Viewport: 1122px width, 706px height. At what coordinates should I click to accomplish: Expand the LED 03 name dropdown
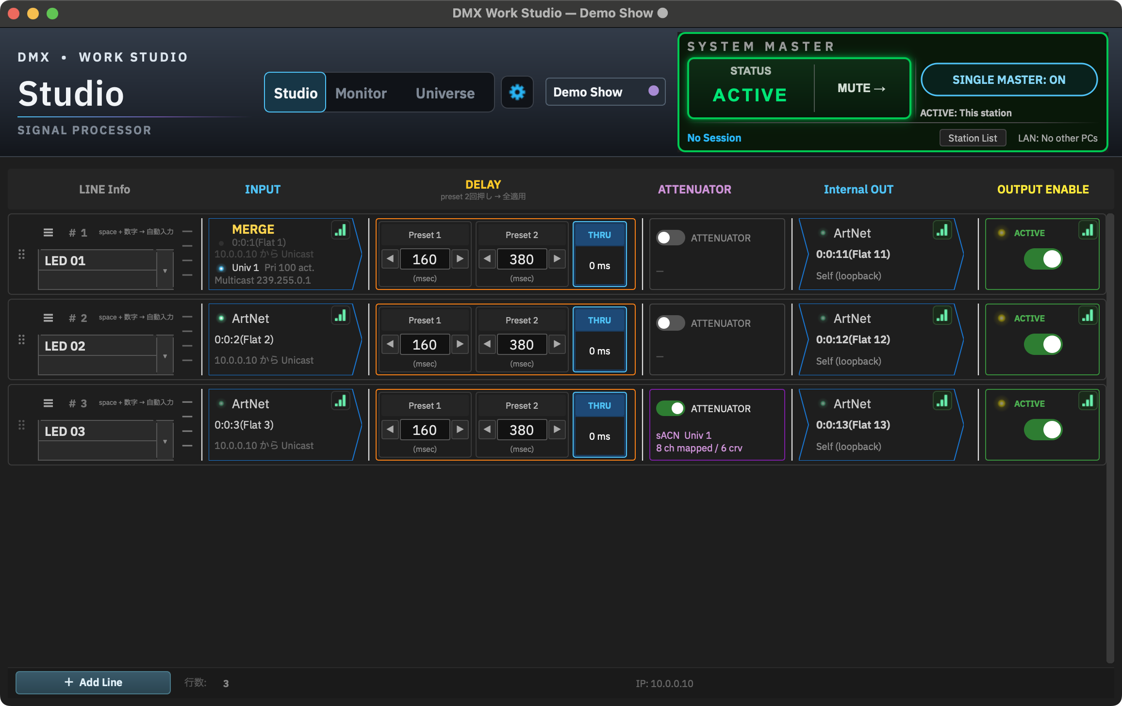pyautogui.click(x=165, y=441)
